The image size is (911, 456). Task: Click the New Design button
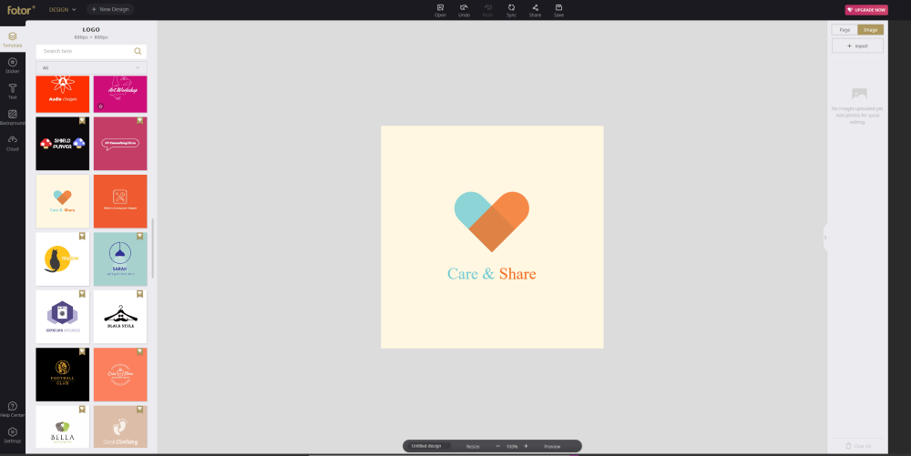[110, 9]
